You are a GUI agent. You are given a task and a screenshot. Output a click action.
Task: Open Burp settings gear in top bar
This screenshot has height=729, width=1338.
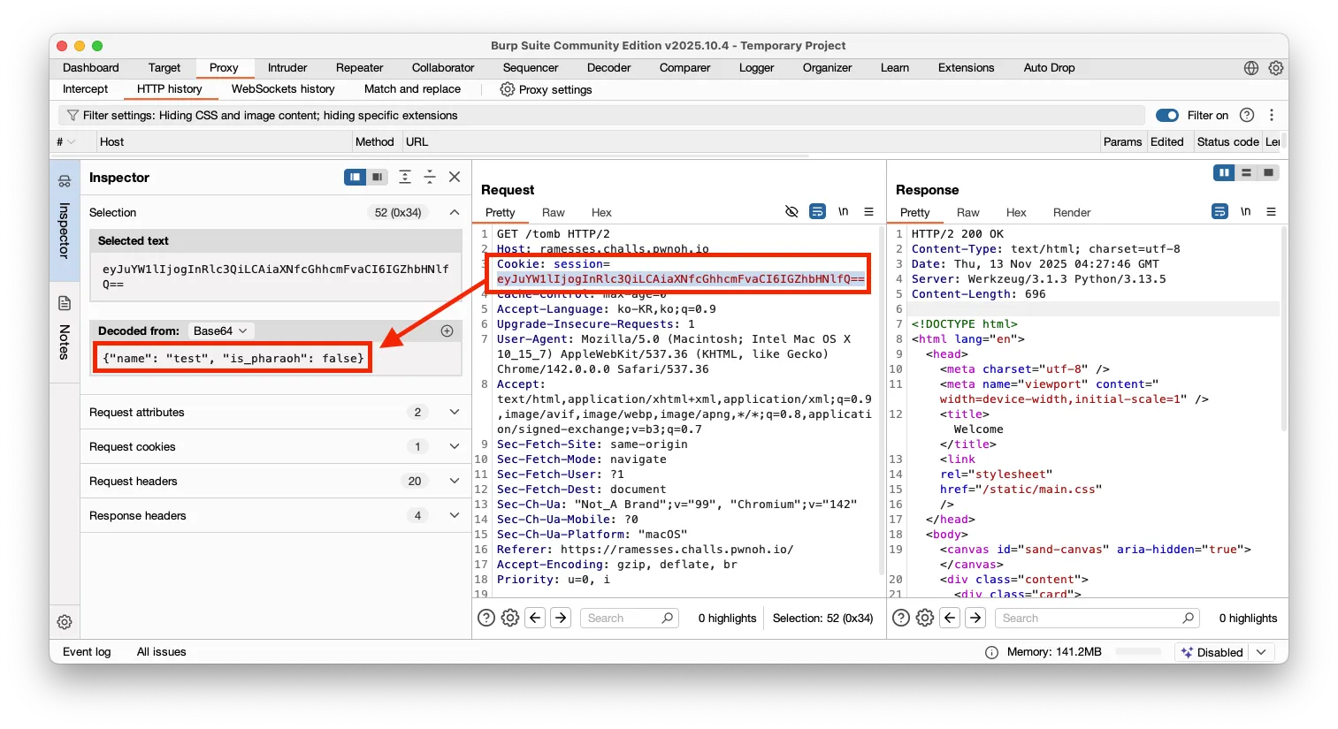click(1276, 68)
